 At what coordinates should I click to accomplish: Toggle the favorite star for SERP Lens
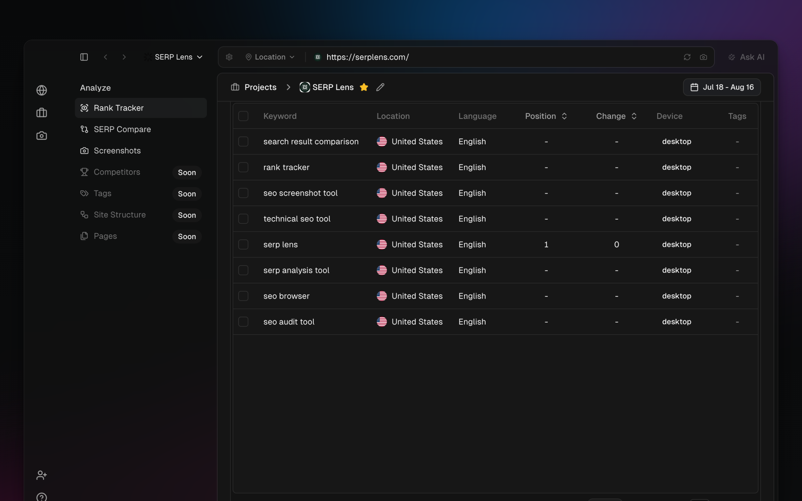coord(364,87)
